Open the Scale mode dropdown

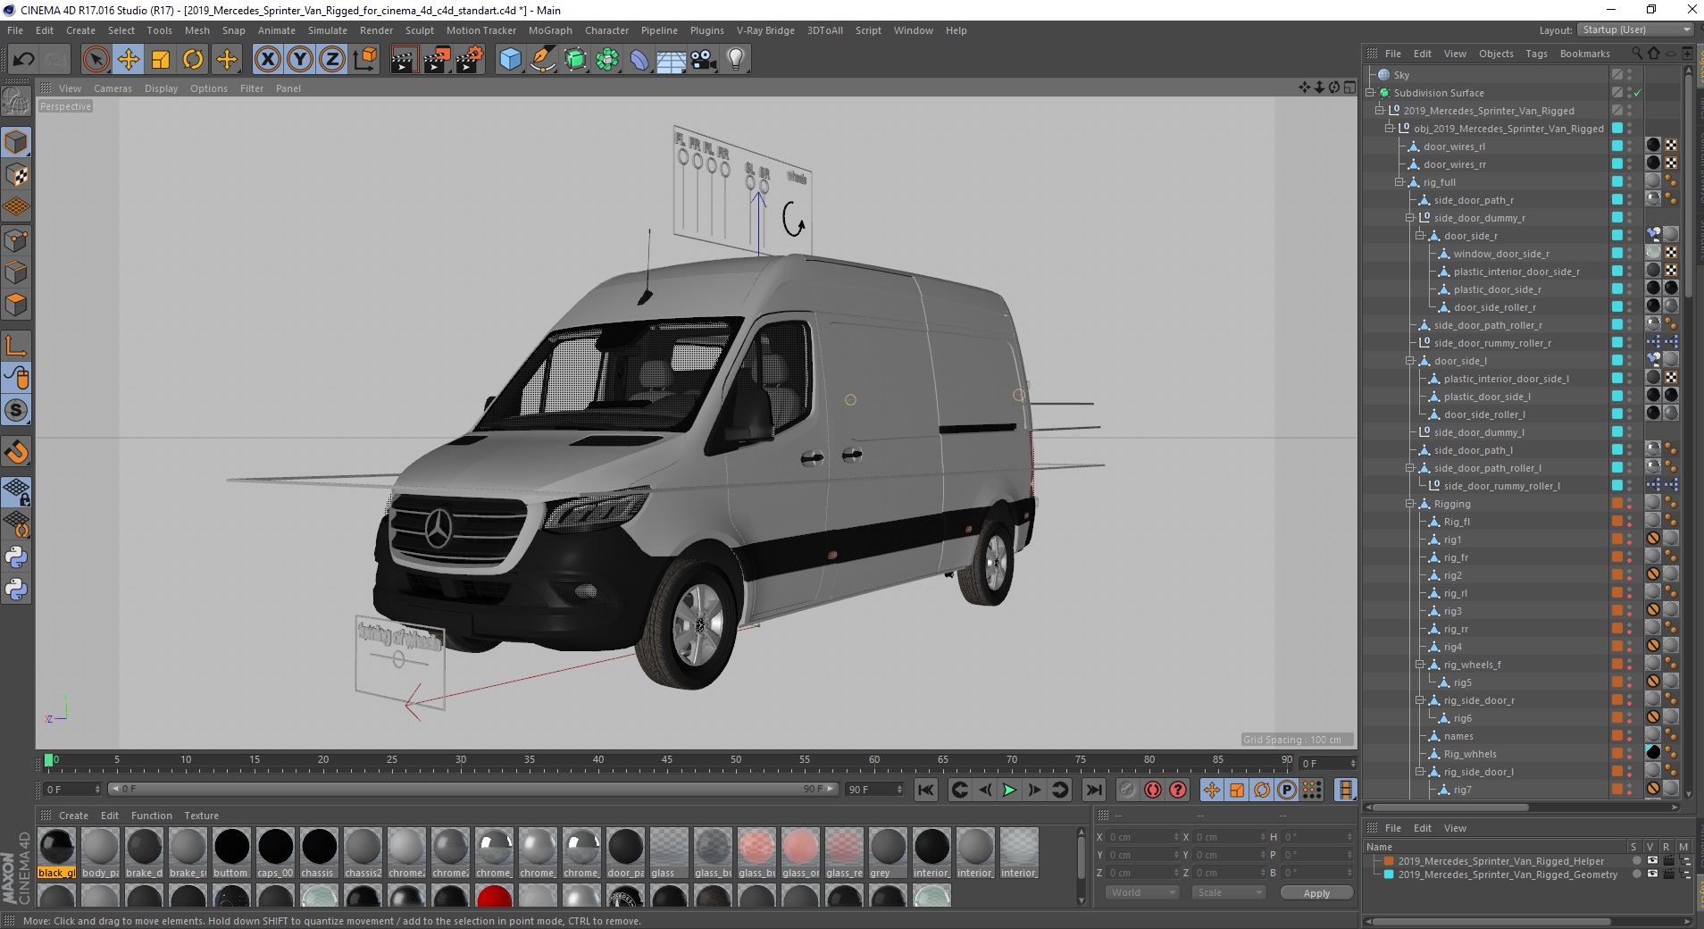coord(1229,892)
